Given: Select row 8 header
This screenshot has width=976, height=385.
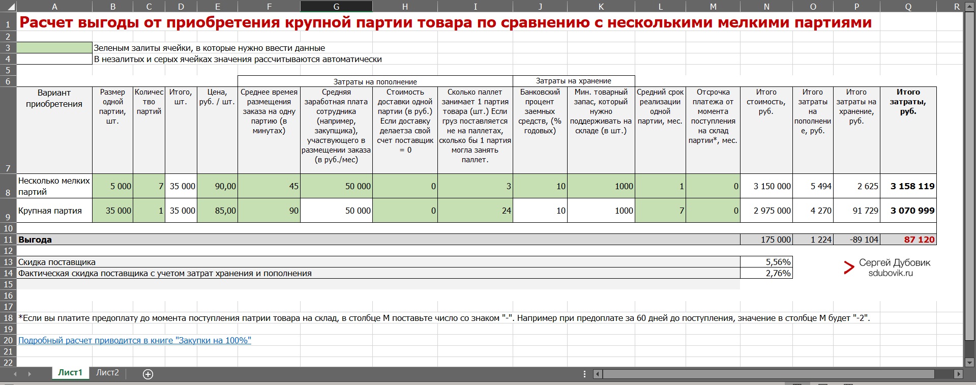Looking at the screenshot, I should 8,186.
